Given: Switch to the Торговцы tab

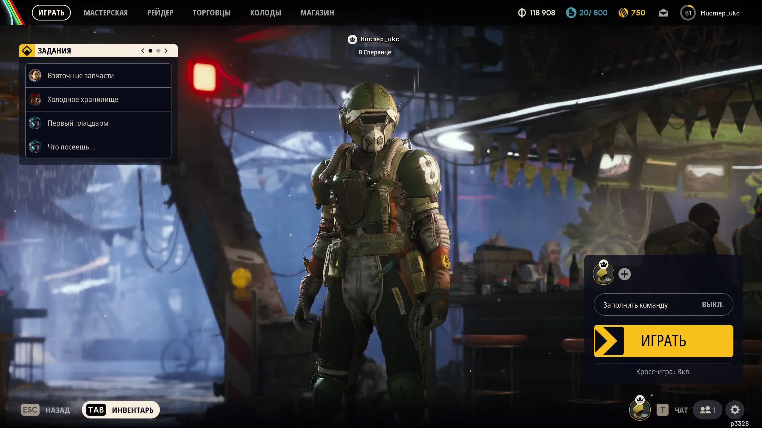Looking at the screenshot, I should [x=211, y=13].
